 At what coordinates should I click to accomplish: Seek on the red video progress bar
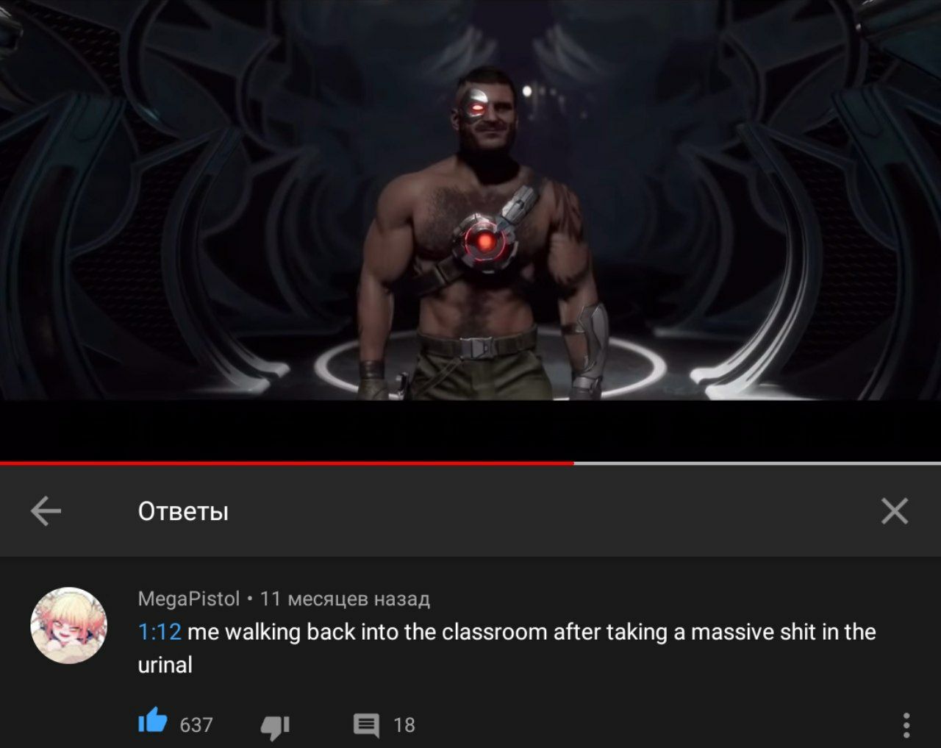coord(287,463)
